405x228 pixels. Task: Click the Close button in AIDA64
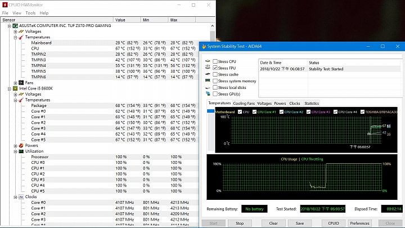[x=390, y=223]
